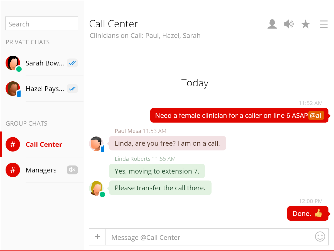
Task: Open the hamburger menu in header
Action: (x=324, y=24)
